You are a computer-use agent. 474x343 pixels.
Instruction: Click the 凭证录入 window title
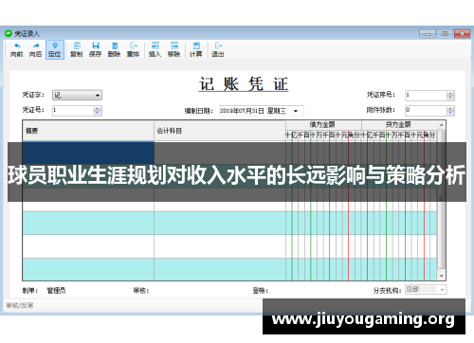(x=27, y=33)
